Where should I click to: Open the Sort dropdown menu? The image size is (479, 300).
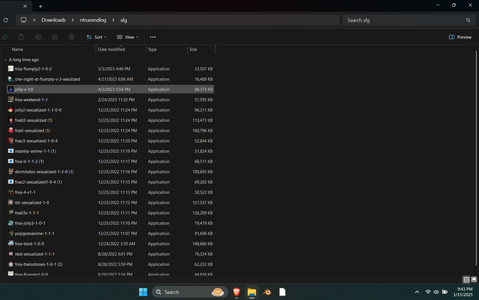tap(96, 37)
